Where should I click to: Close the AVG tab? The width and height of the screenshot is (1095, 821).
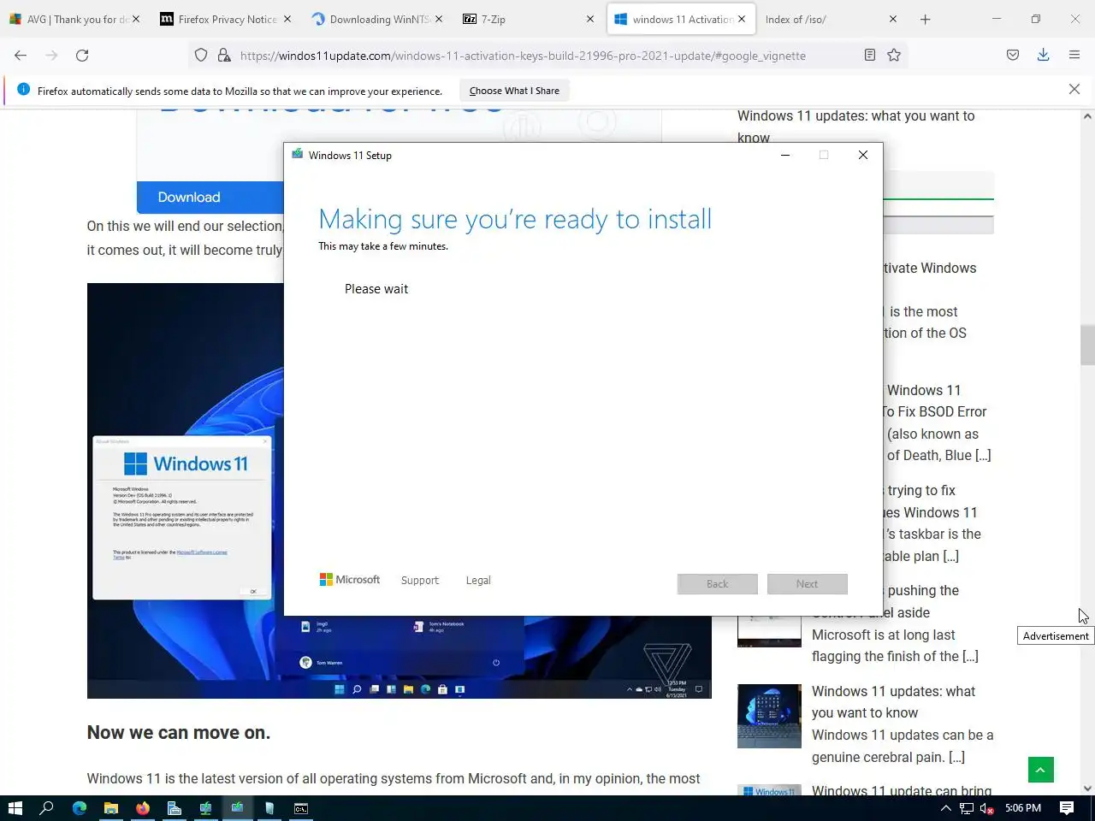point(137,19)
